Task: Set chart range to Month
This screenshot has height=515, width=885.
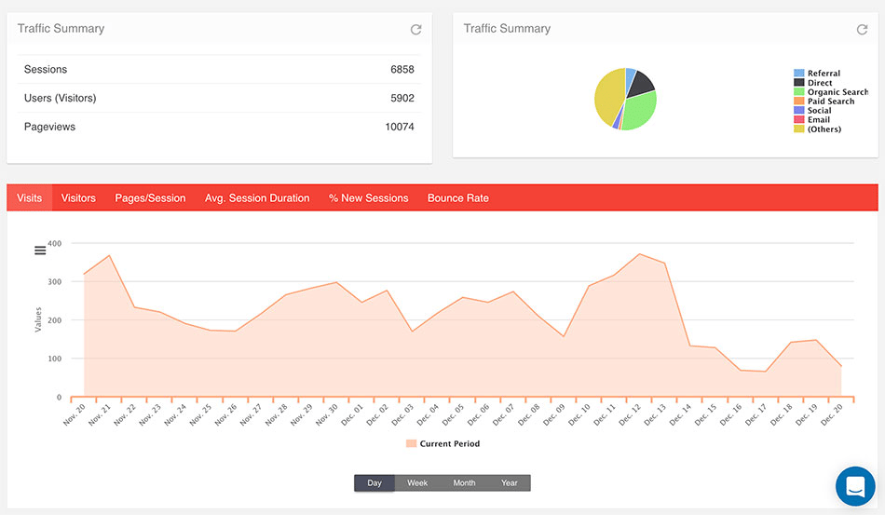Action: 464,482
